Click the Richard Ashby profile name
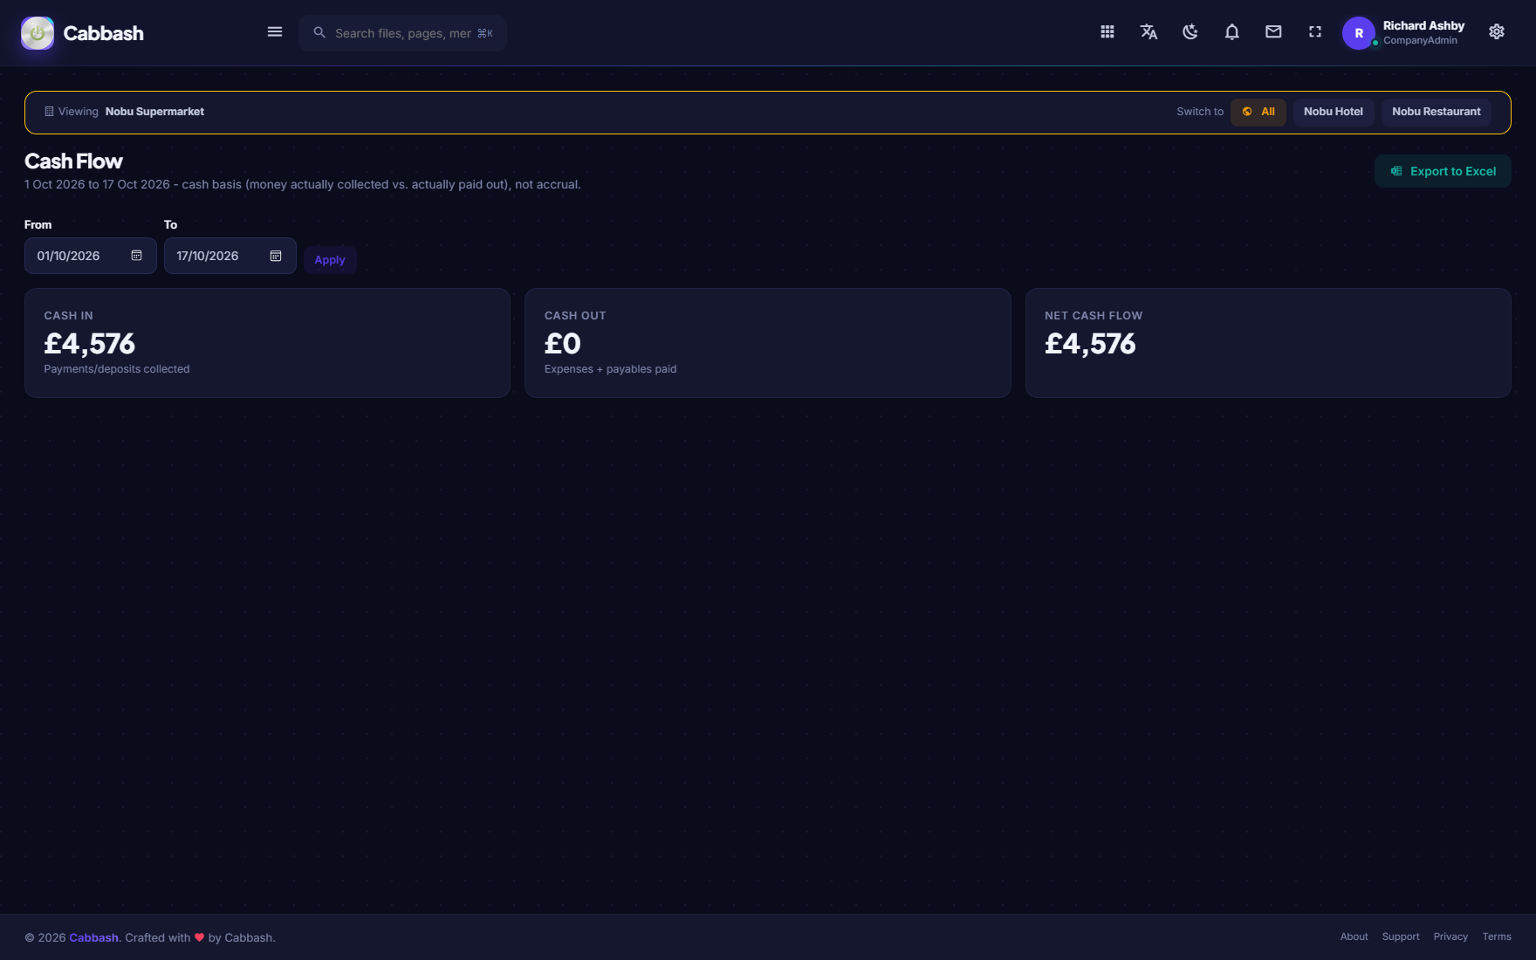The image size is (1536, 960). click(1423, 26)
